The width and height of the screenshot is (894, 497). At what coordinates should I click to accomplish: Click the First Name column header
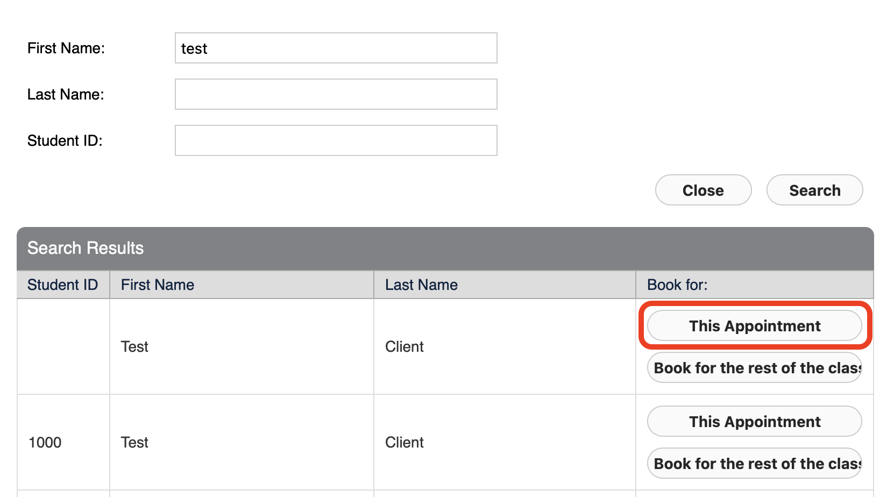(x=158, y=285)
